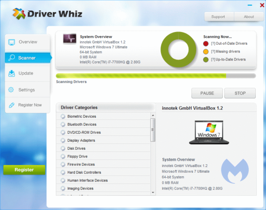Pause the driver scan
This screenshot has width=266, height=210.
[207, 93]
